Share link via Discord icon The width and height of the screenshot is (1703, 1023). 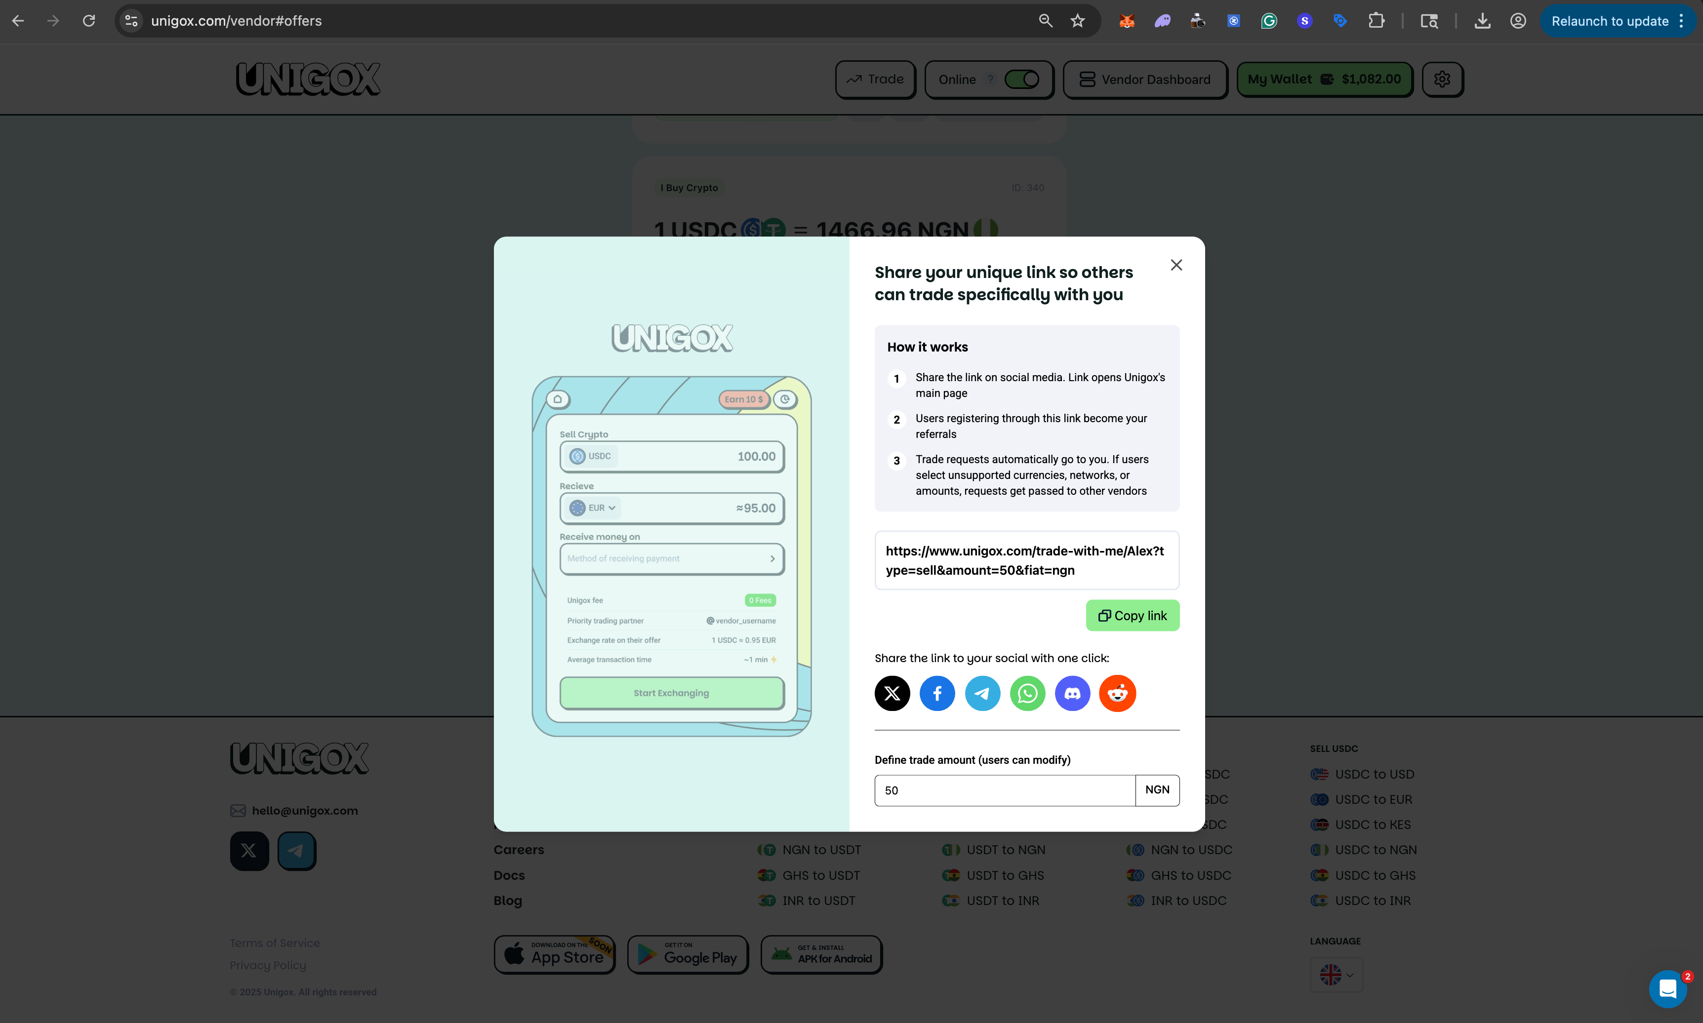1072,693
